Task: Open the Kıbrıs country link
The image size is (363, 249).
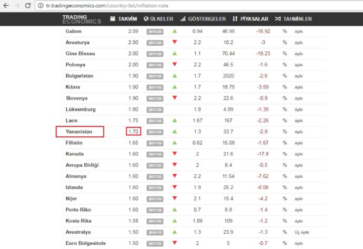Action: click(x=73, y=87)
